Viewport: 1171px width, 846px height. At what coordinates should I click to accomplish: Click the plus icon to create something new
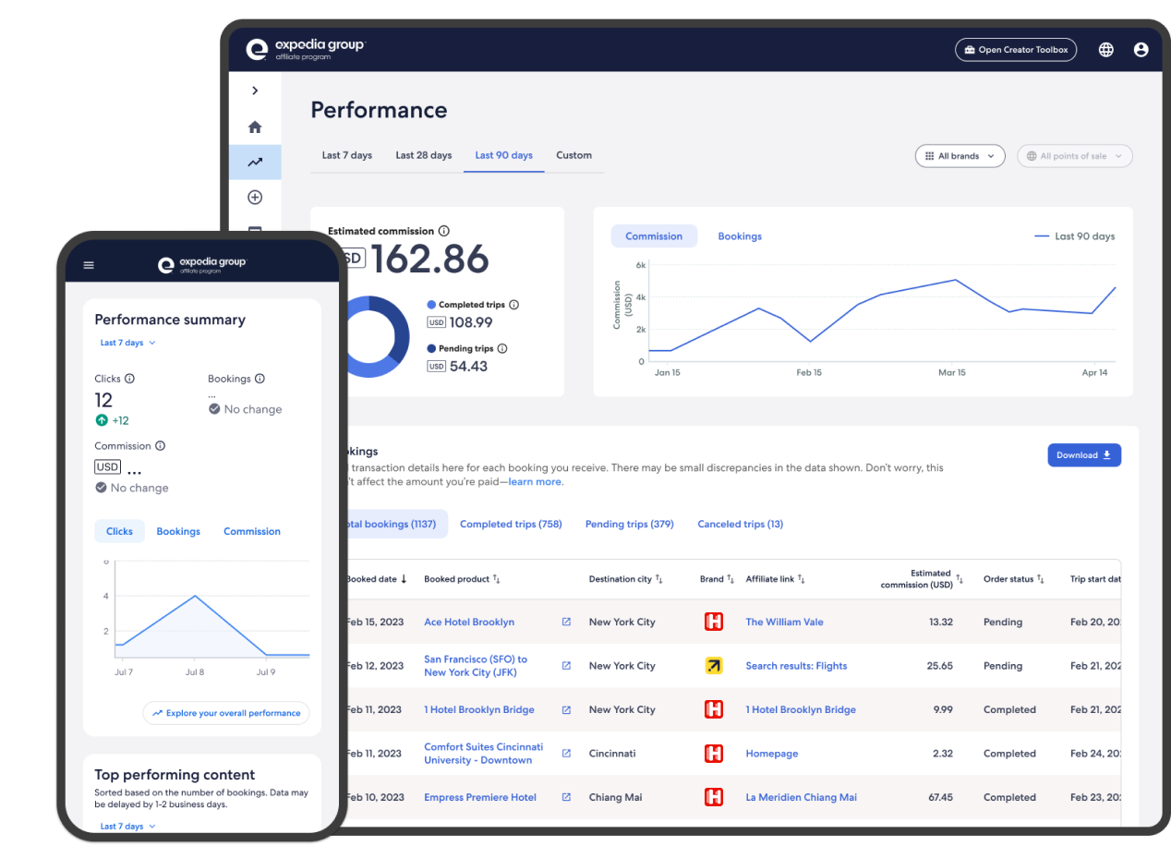(255, 197)
